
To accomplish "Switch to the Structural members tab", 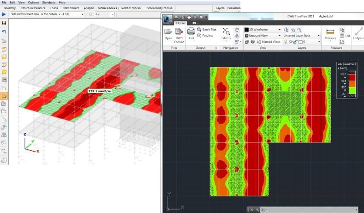I will 33,8.
